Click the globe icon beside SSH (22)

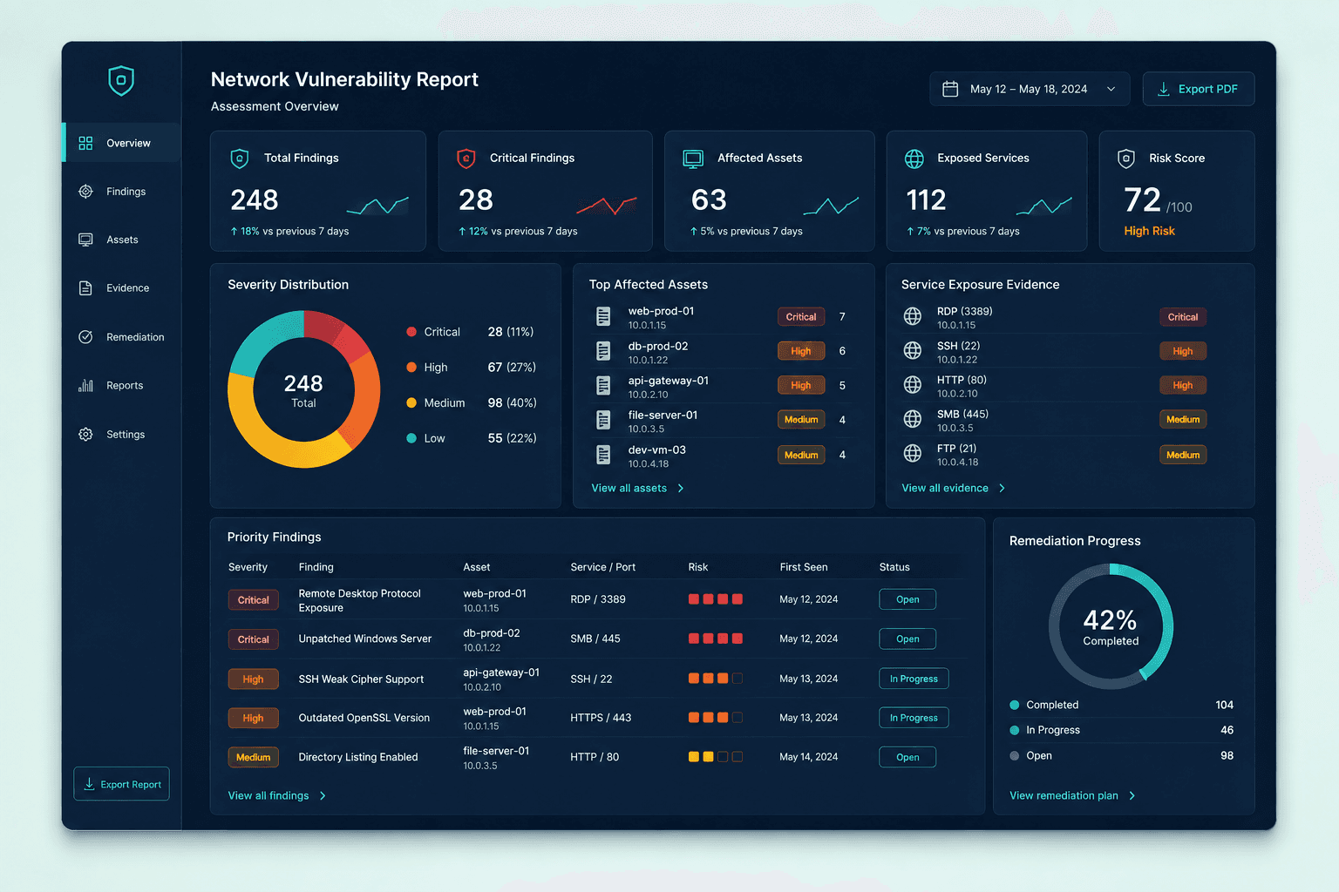[913, 350]
